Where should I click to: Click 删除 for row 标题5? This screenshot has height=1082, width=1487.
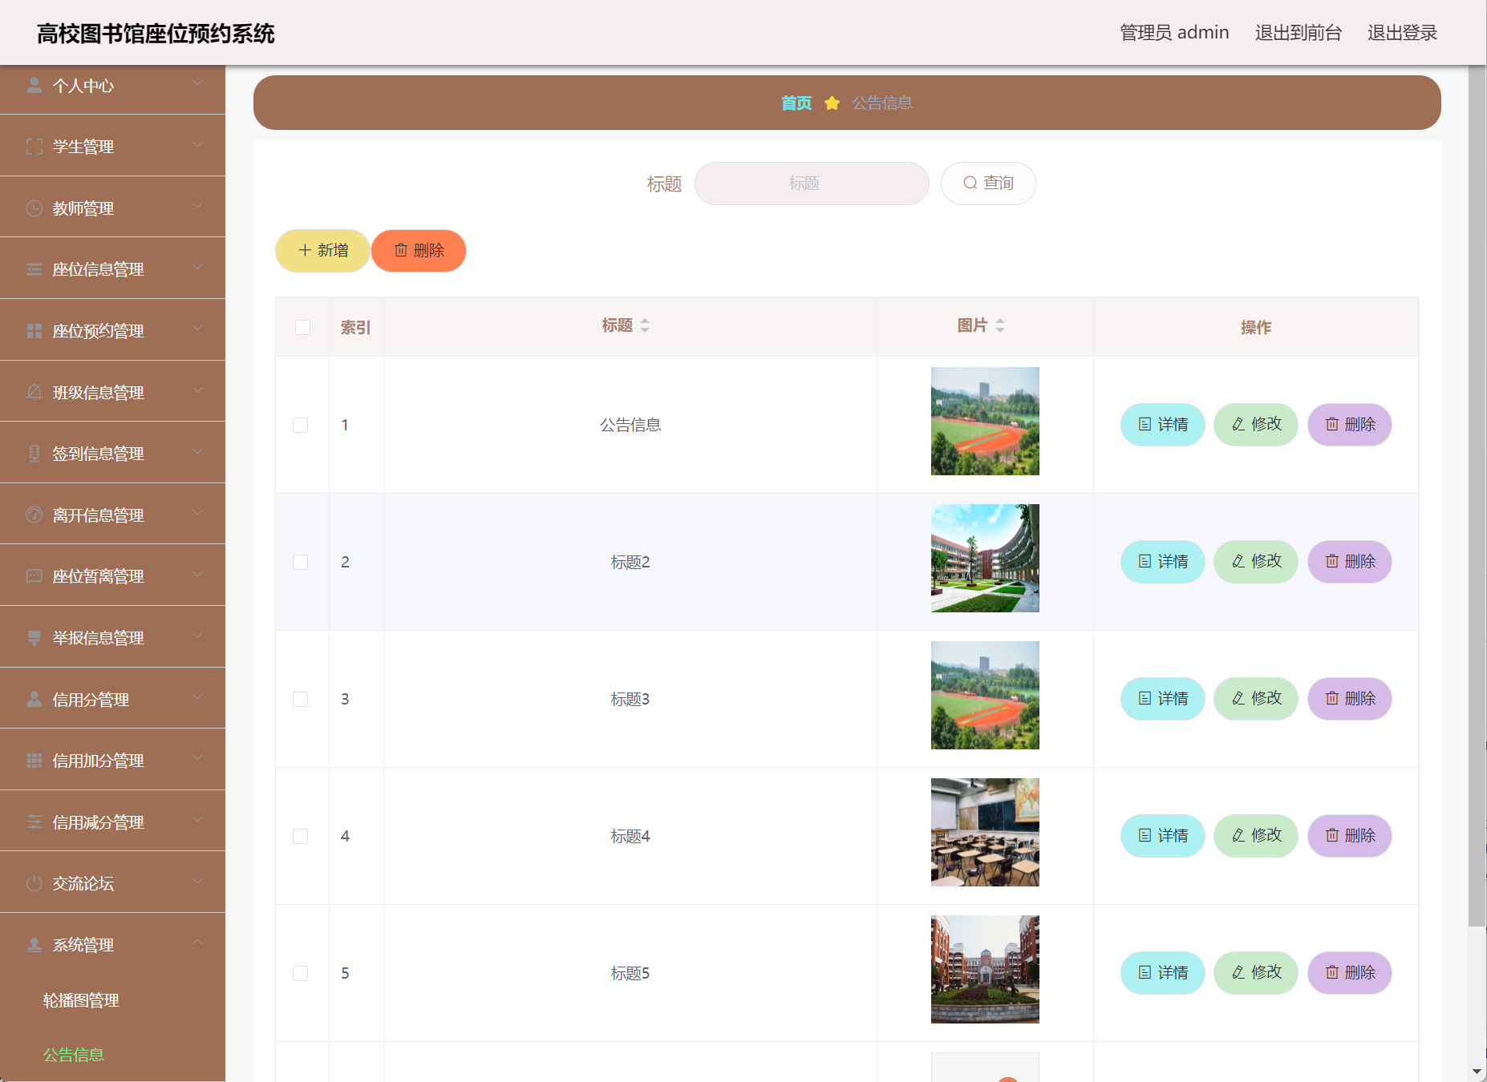tap(1350, 973)
